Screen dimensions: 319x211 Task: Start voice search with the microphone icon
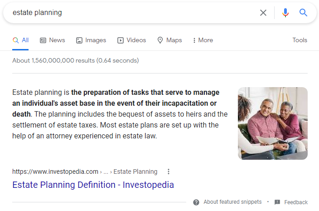[x=285, y=13]
